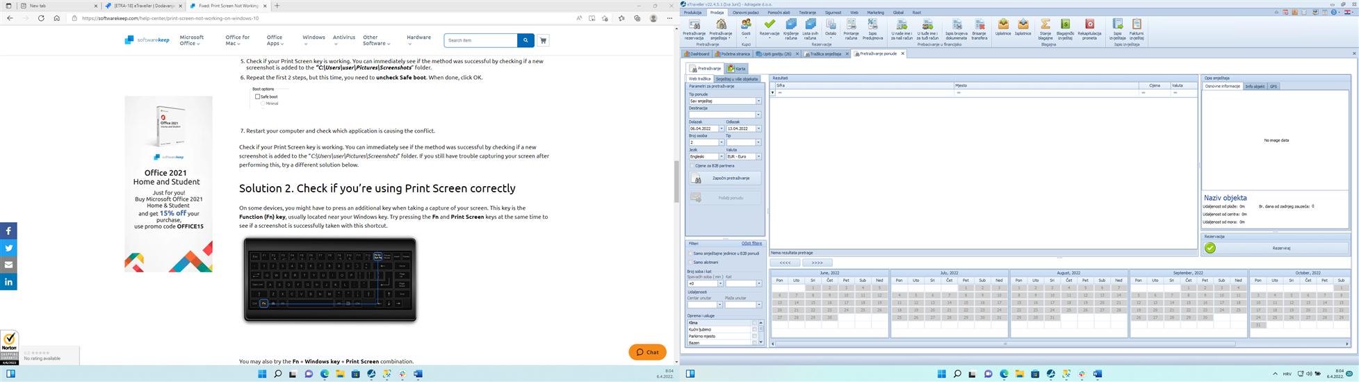Open the Gosti guests icon
Screen dimensions: 1359x382
pyautogui.click(x=746, y=28)
